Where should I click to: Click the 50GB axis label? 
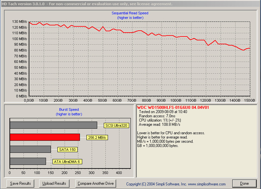(x=102, y=100)
